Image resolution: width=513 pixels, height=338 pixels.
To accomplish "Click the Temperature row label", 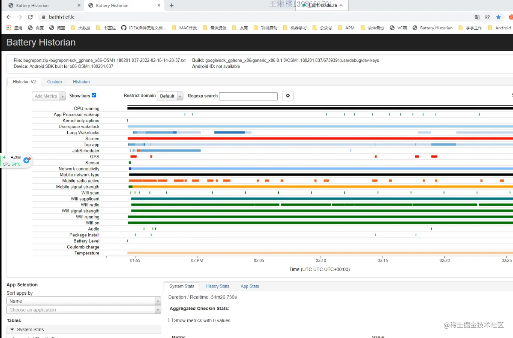I will pyautogui.click(x=87, y=253).
